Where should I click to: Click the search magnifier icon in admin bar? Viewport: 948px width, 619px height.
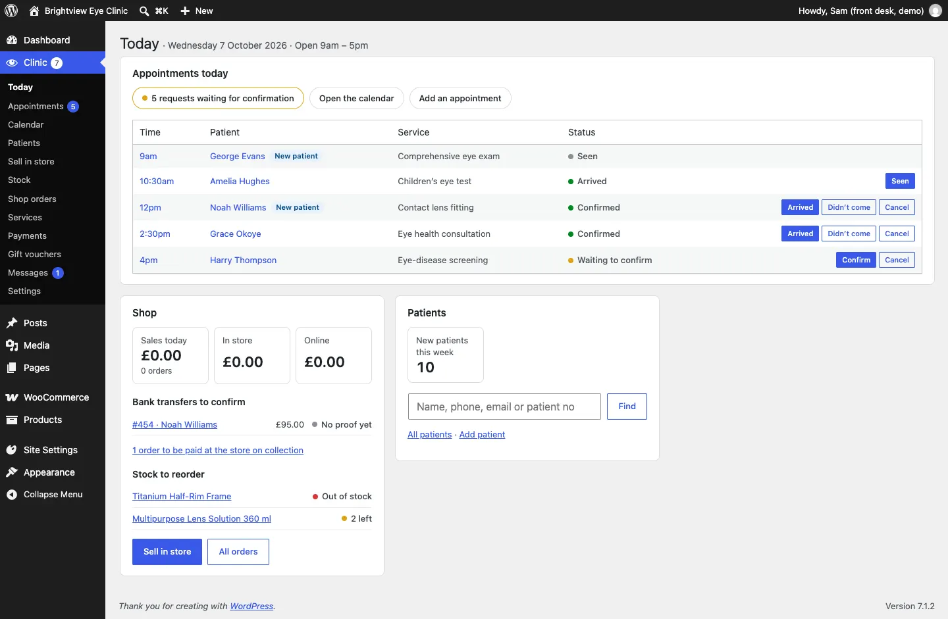click(x=144, y=11)
